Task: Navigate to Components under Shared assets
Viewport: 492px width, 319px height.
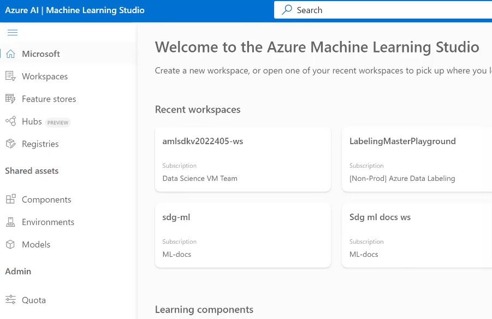Action: tap(68, 199)
